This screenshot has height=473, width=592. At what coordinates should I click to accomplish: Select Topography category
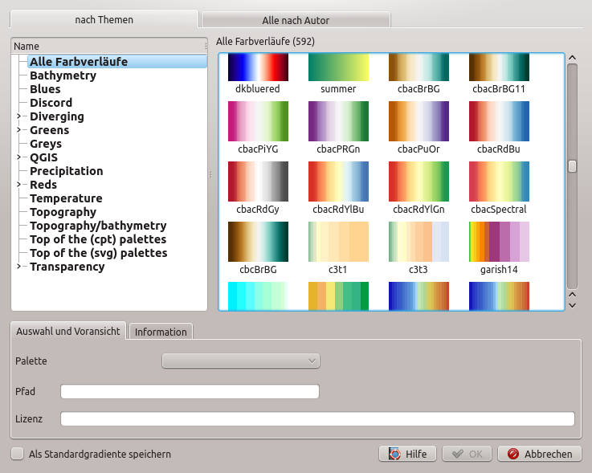(63, 212)
